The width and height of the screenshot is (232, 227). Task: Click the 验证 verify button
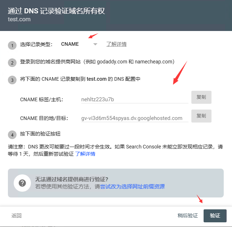pyautogui.click(x=215, y=215)
